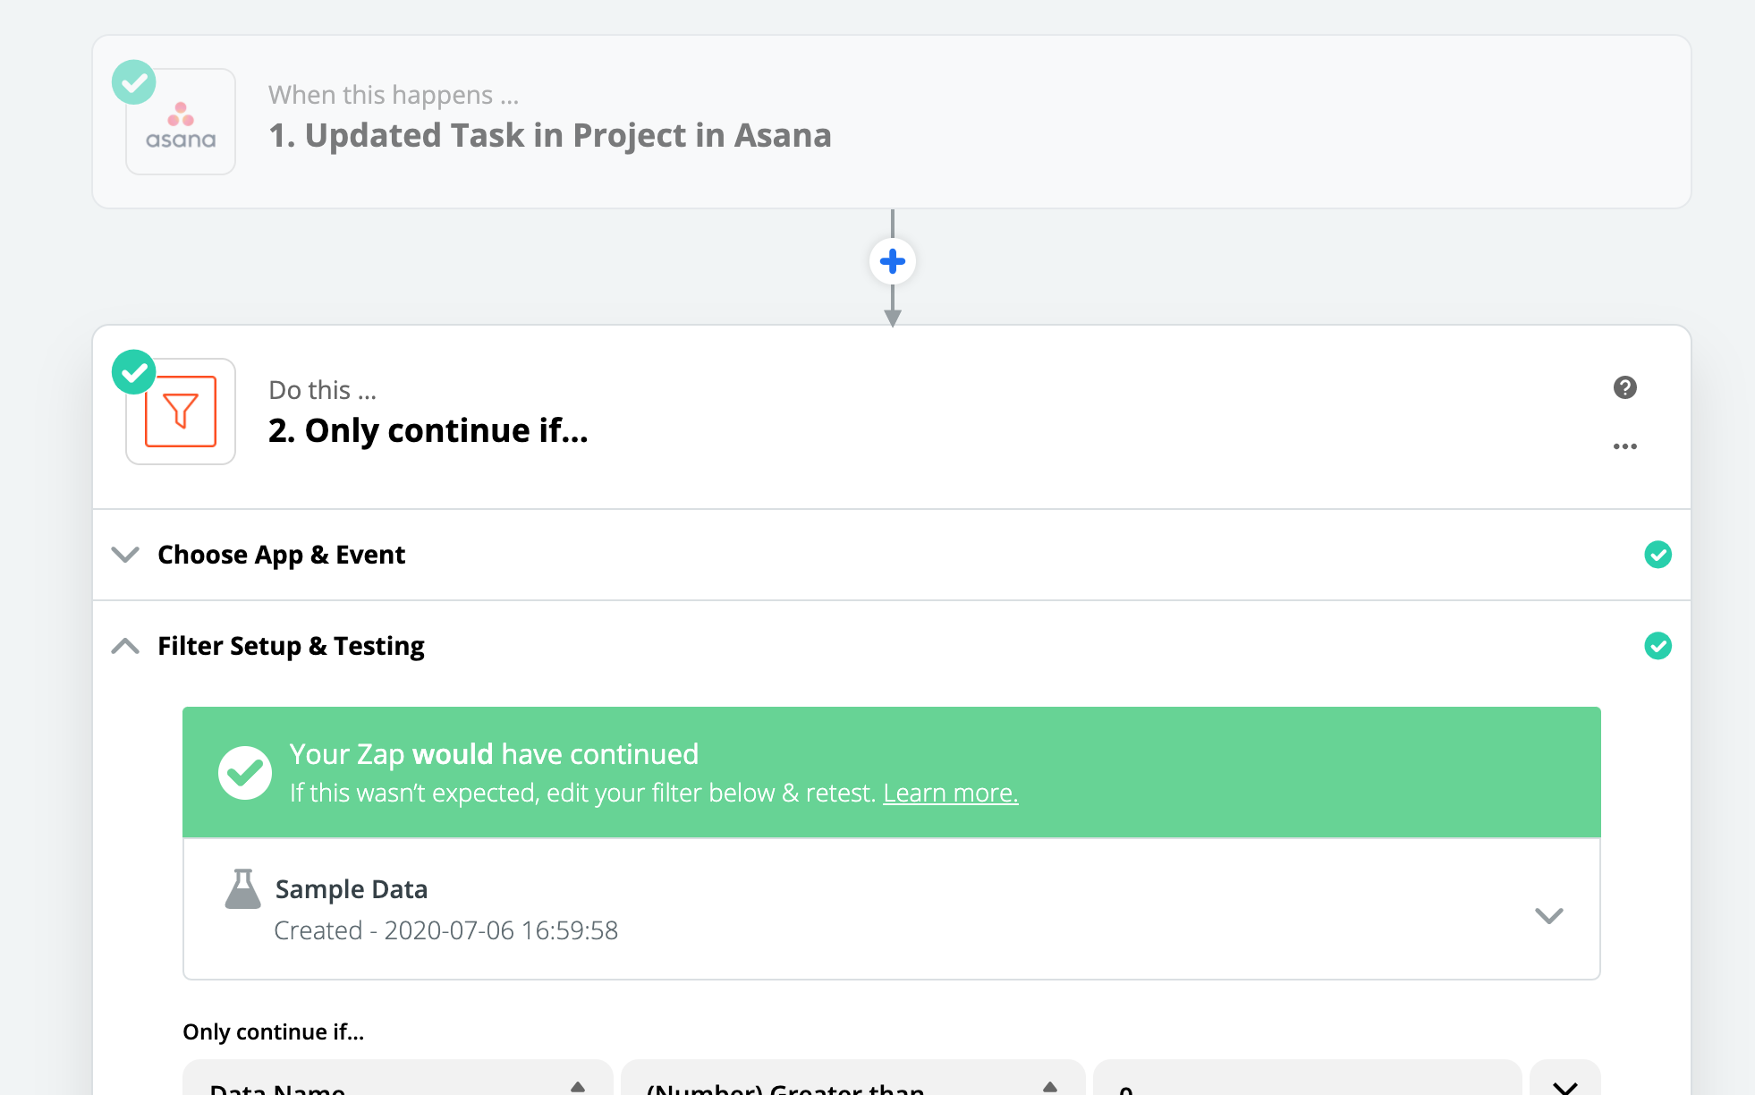Expand the Choose App & Event section
This screenshot has width=1755, height=1095.
coord(125,555)
